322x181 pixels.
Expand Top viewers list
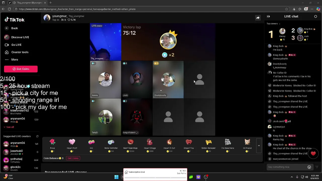coord(273,24)
